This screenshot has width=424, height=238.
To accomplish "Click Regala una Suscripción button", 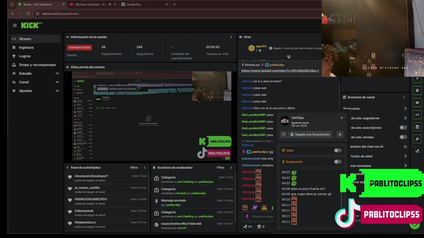I will click(x=310, y=135).
